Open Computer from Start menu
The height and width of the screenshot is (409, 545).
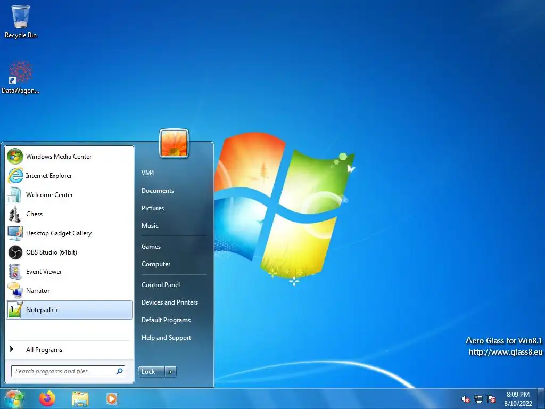click(156, 264)
